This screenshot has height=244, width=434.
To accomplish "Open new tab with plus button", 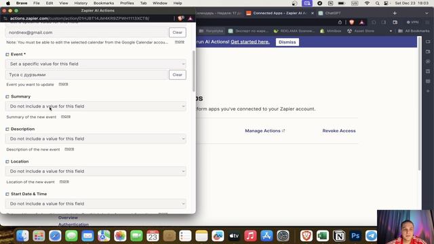I will [x=395, y=13].
